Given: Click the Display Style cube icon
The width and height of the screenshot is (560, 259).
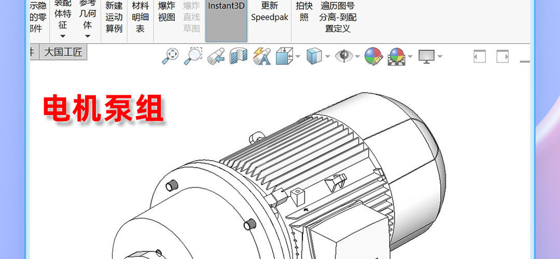Looking at the screenshot, I should pyautogui.click(x=314, y=56).
